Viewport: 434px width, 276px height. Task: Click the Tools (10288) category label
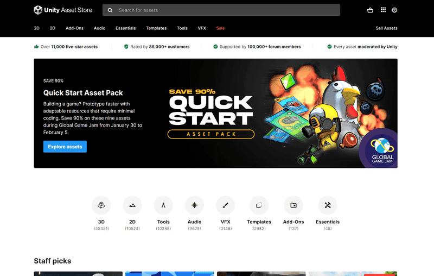click(163, 225)
